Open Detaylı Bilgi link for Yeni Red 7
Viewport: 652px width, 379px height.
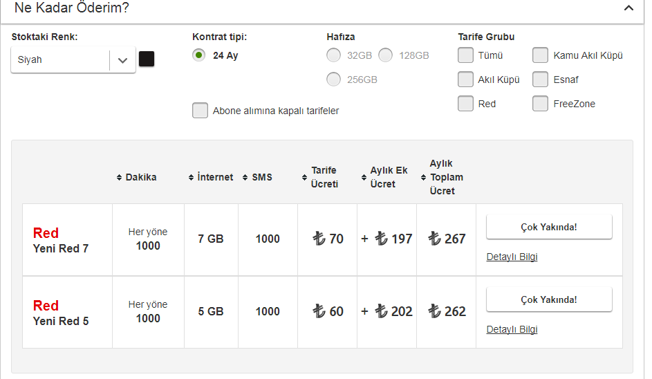(512, 257)
